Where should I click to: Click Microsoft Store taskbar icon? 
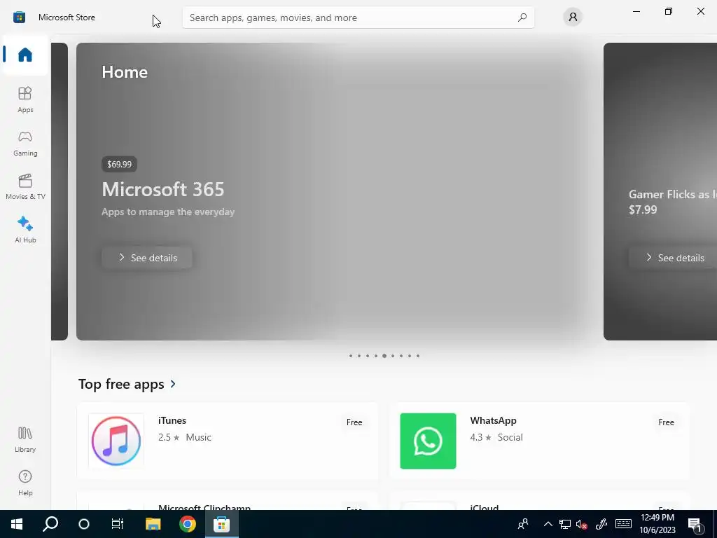coord(221,524)
